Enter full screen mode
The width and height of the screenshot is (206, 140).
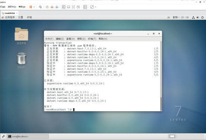coord(73,7)
